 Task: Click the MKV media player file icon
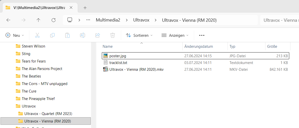(x=106, y=69)
